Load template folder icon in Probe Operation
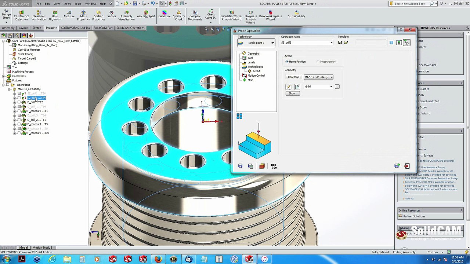 click(x=346, y=43)
